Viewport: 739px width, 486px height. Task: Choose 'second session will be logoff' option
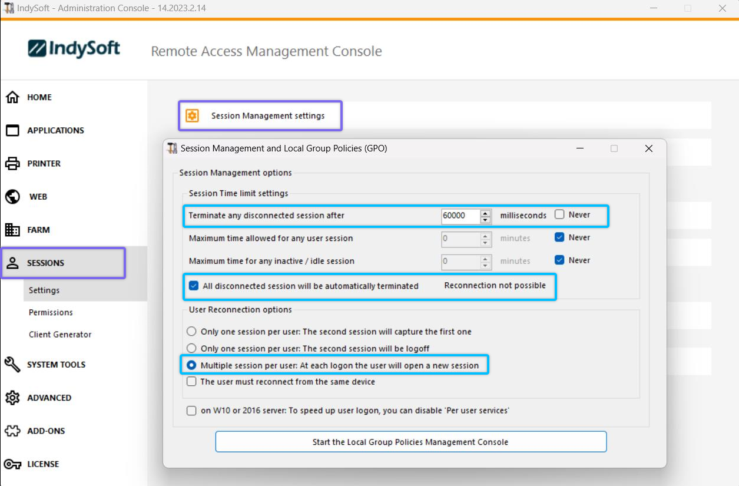191,348
